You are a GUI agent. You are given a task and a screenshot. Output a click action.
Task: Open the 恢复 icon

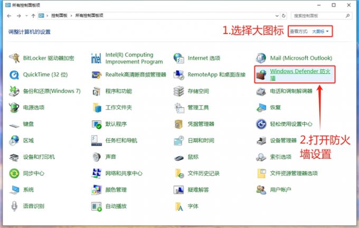(261, 108)
